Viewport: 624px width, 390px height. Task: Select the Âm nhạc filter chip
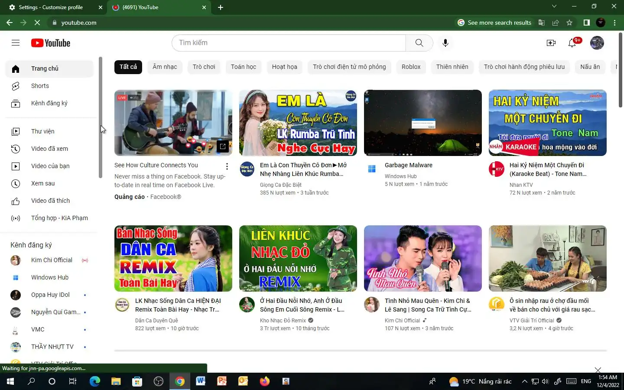click(x=165, y=67)
